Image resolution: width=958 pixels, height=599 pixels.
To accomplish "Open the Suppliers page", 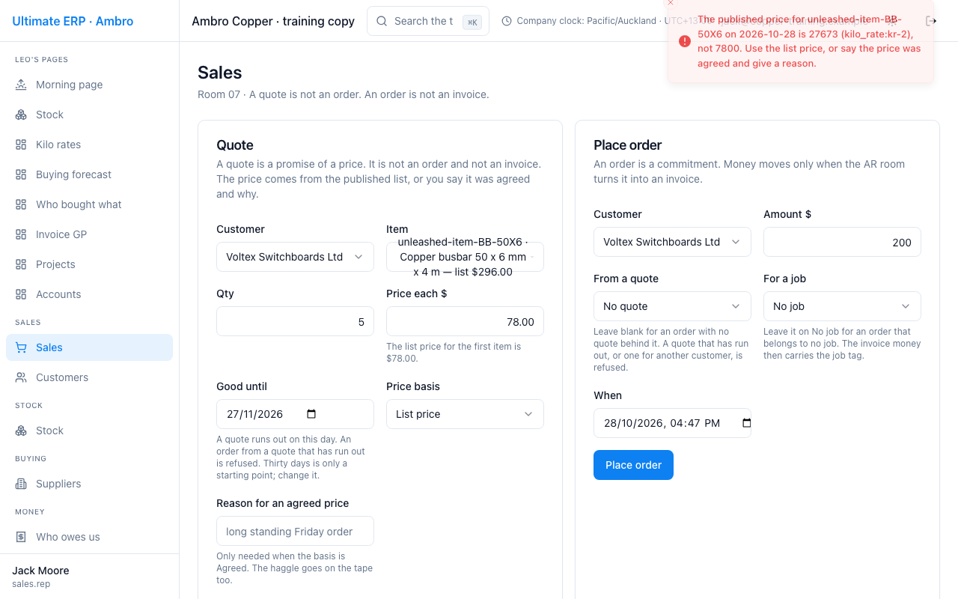I will pyautogui.click(x=90, y=484).
